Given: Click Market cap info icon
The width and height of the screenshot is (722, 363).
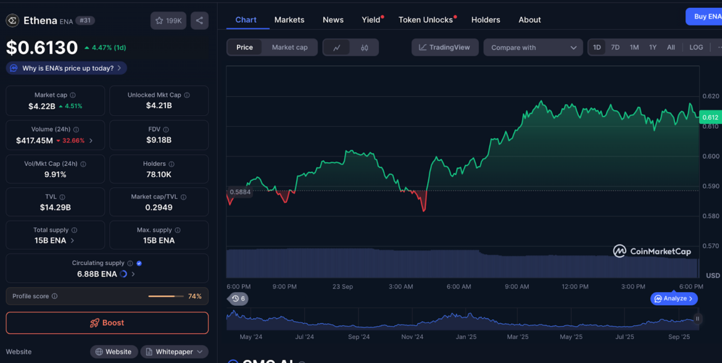Looking at the screenshot, I should (73, 95).
